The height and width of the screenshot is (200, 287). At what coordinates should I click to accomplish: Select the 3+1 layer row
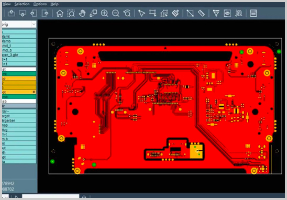(x=19, y=64)
